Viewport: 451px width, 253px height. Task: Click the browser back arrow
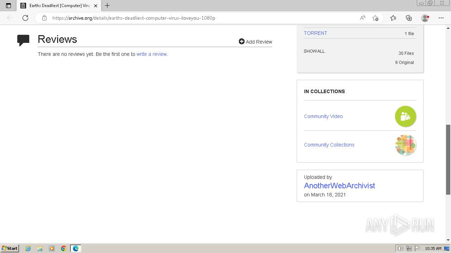click(x=10, y=18)
